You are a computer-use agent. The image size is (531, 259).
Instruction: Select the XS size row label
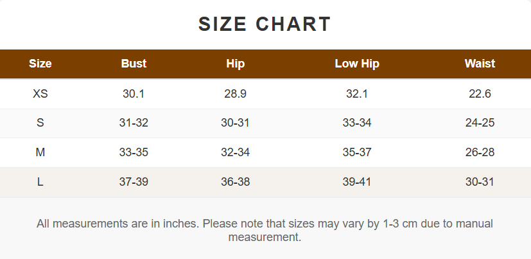(x=40, y=94)
